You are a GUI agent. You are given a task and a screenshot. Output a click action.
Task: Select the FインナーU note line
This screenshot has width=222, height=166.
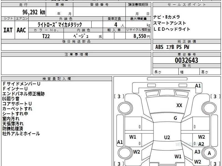[x=15, y=89]
